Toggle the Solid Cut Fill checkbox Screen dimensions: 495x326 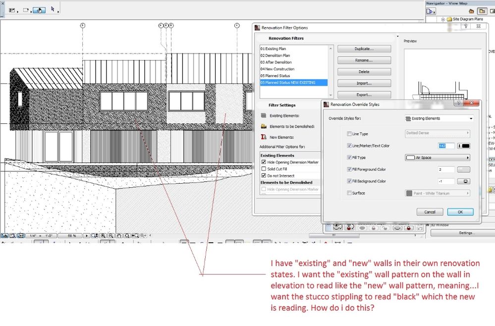[264, 169]
